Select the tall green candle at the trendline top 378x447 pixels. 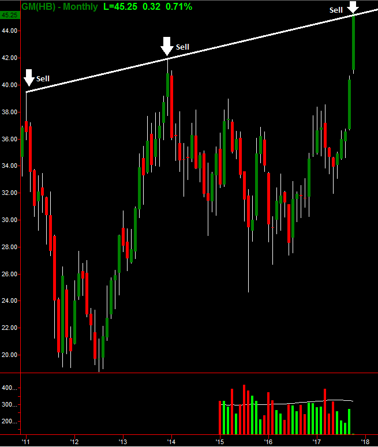coord(353,43)
